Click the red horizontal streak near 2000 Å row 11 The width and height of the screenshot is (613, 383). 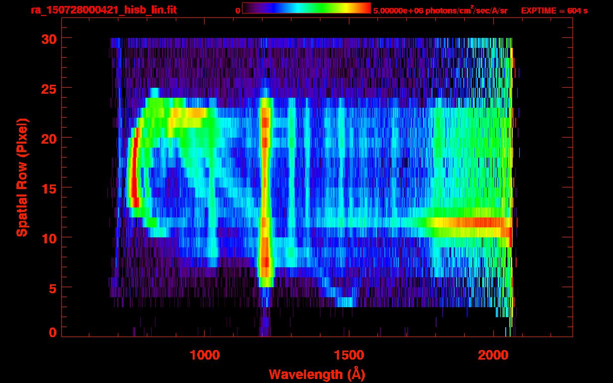tap(479, 222)
